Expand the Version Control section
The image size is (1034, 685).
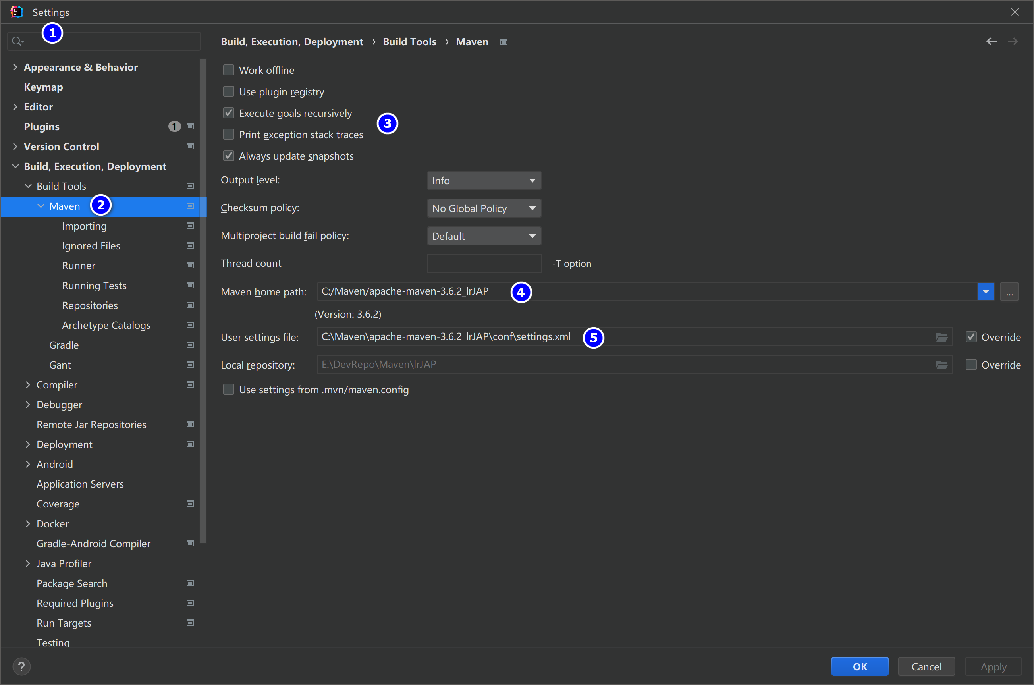point(15,147)
